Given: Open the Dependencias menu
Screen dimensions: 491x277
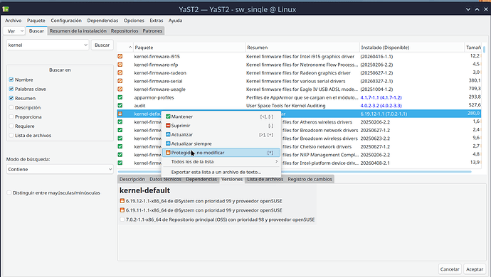Looking at the screenshot, I should 102,21.
